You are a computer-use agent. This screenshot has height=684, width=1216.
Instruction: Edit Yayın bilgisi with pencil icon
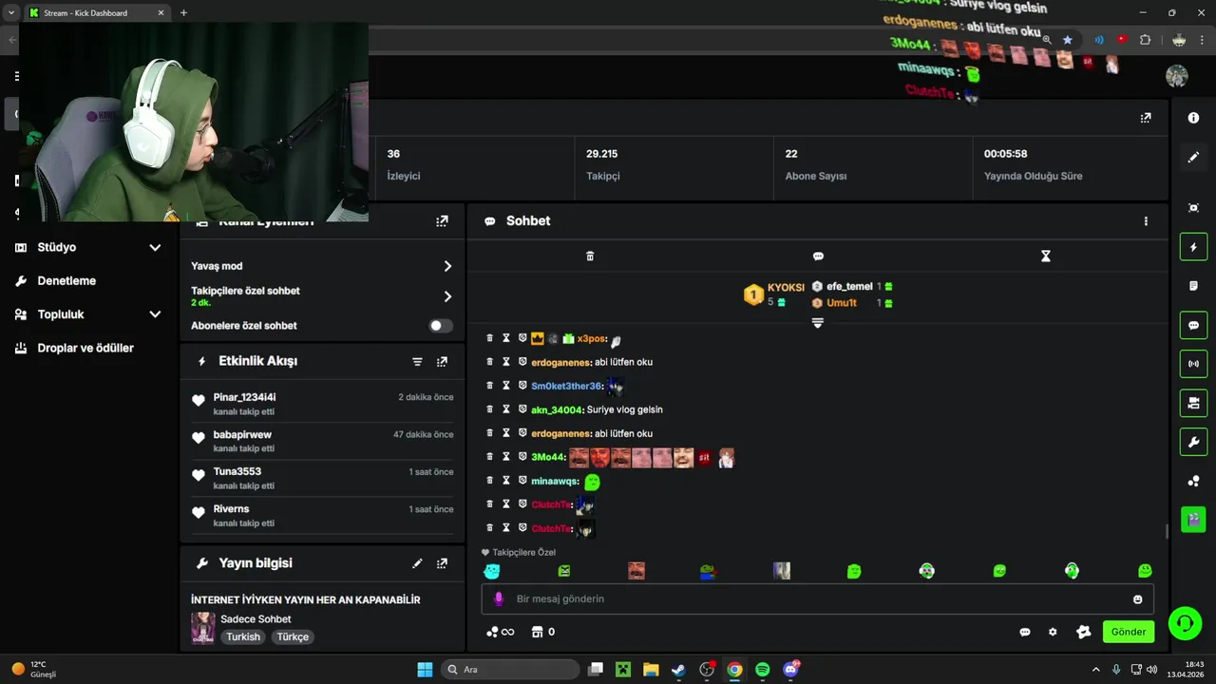[x=417, y=563]
